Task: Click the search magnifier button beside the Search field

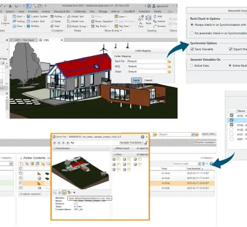Action: tap(193, 135)
